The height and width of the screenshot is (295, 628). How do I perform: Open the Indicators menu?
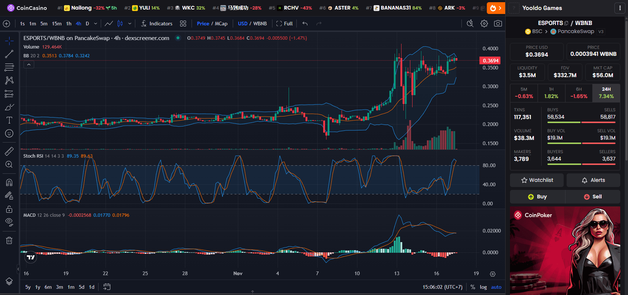tap(157, 24)
